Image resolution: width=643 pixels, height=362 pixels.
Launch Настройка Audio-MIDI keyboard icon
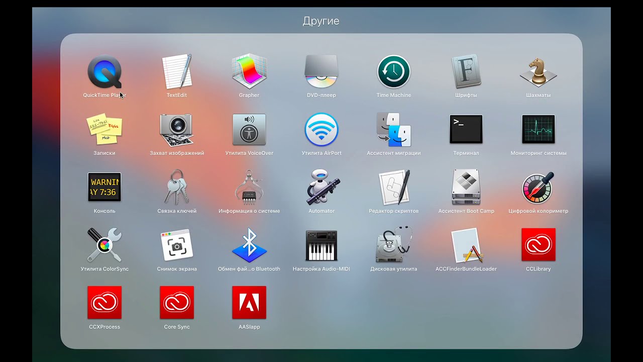coord(321,245)
